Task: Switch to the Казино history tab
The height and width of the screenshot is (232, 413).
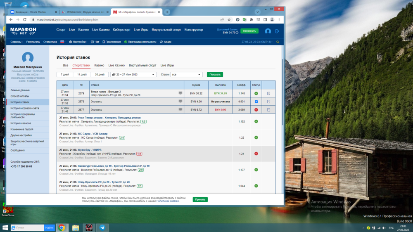Action: point(99,65)
